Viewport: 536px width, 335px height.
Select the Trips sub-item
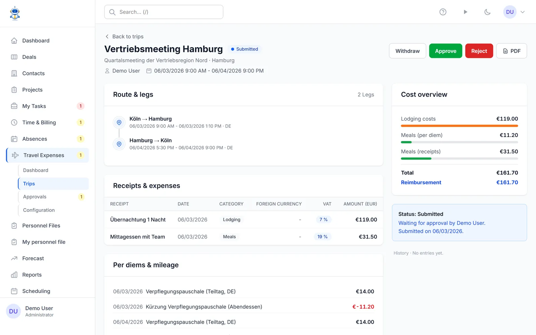pos(54,184)
